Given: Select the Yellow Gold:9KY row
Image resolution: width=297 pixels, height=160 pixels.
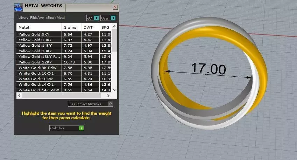Looking at the screenshot, I should [x=64, y=34].
